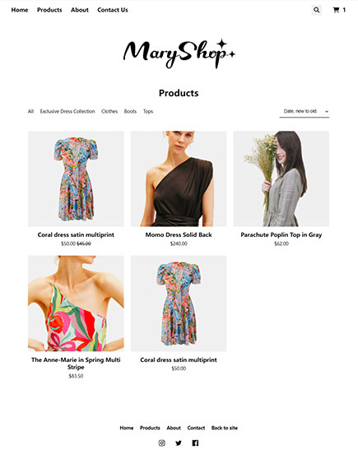
Task: Open the discounted Coral dress satin multiprint title
Action: [76, 234]
